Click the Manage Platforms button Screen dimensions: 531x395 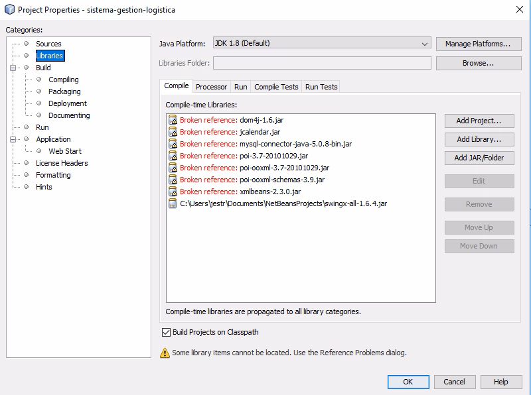479,43
